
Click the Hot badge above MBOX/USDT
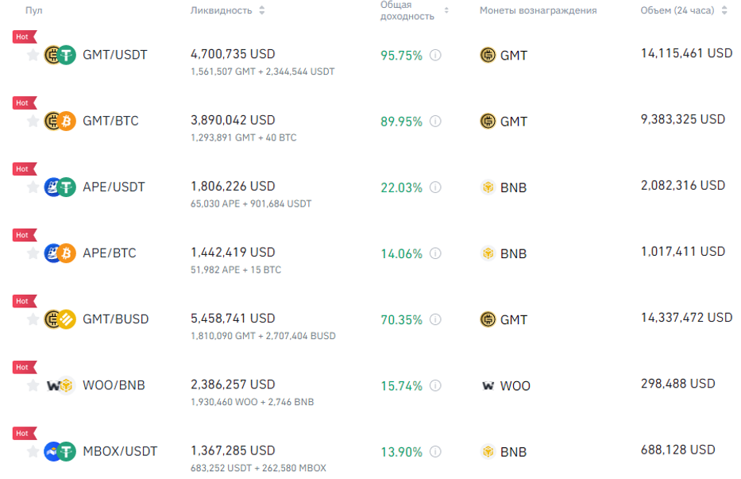tap(24, 434)
